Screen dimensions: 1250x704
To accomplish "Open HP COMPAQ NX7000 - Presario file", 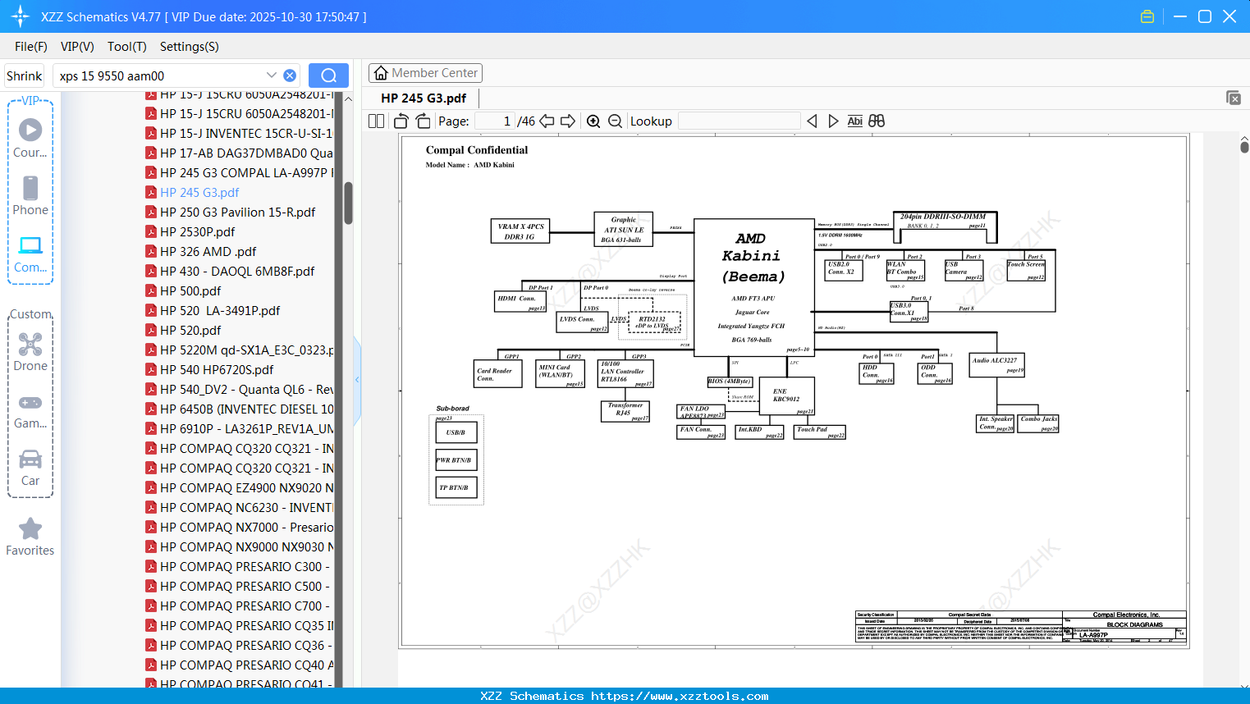I will click(240, 527).
